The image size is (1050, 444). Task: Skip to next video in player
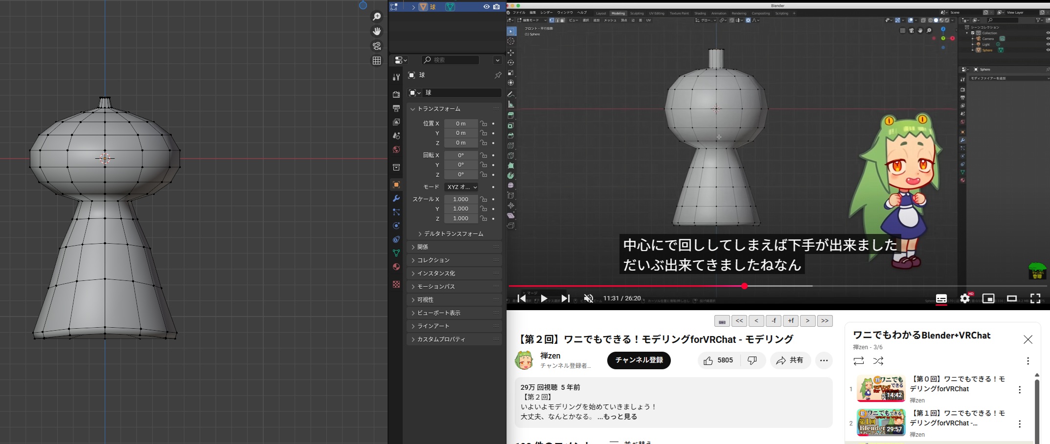click(566, 298)
